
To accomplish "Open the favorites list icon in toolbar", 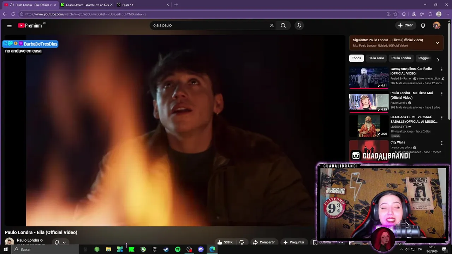I will tap(422, 14).
